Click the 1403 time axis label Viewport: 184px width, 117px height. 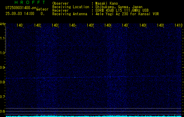[x=55, y=25]
